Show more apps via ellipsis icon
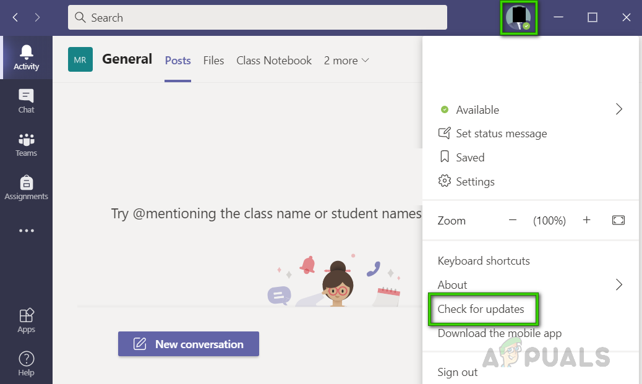This screenshot has width=642, height=384. pos(26,231)
